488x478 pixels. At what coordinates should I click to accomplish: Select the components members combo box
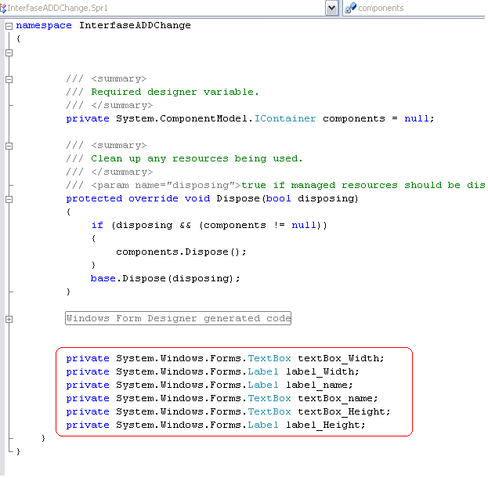click(x=414, y=8)
